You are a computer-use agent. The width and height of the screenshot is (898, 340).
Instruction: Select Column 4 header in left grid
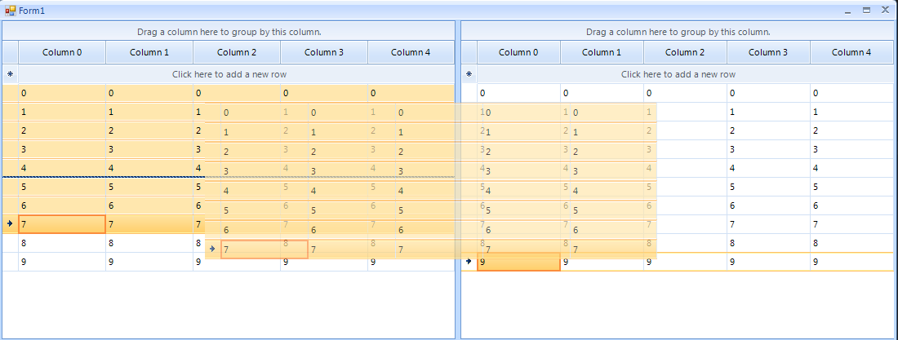pos(411,52)
